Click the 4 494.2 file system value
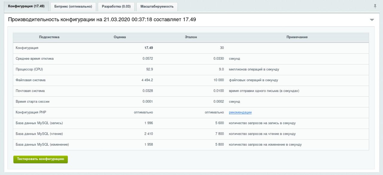 (147, 80)
